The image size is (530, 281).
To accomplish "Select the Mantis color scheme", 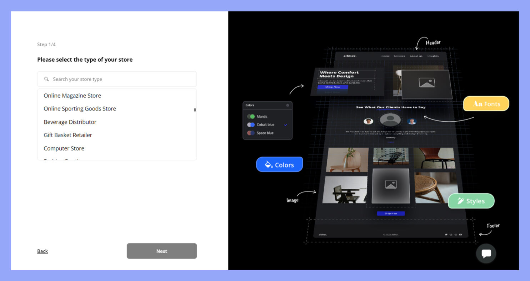I will click(261, 117).
